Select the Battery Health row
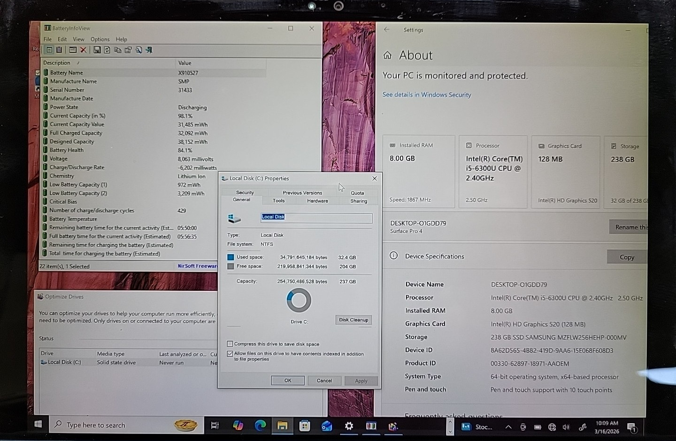Screen dimensions: 676x441 (154, 150)
